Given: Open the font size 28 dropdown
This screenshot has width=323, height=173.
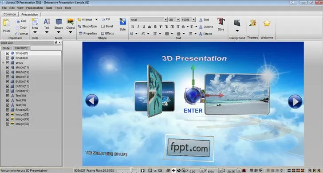Looking at the screenshot, I should [178, 19].
